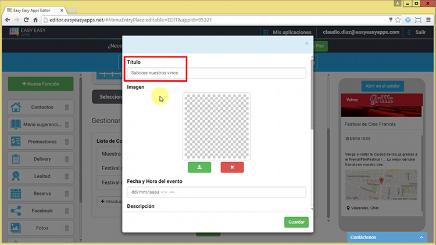Viewport: 436px width, 245px height.
Task: Click the Guardar button
Action: tap(296, 222)
